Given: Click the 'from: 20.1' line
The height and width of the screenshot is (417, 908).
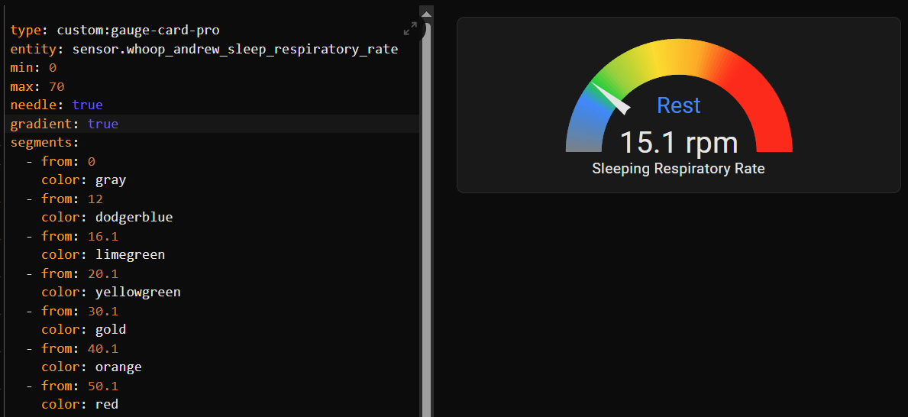Looking at the screenshot, I should click(x=72, y=273).
